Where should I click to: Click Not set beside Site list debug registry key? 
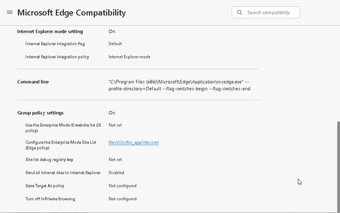[x=115, y=160]
